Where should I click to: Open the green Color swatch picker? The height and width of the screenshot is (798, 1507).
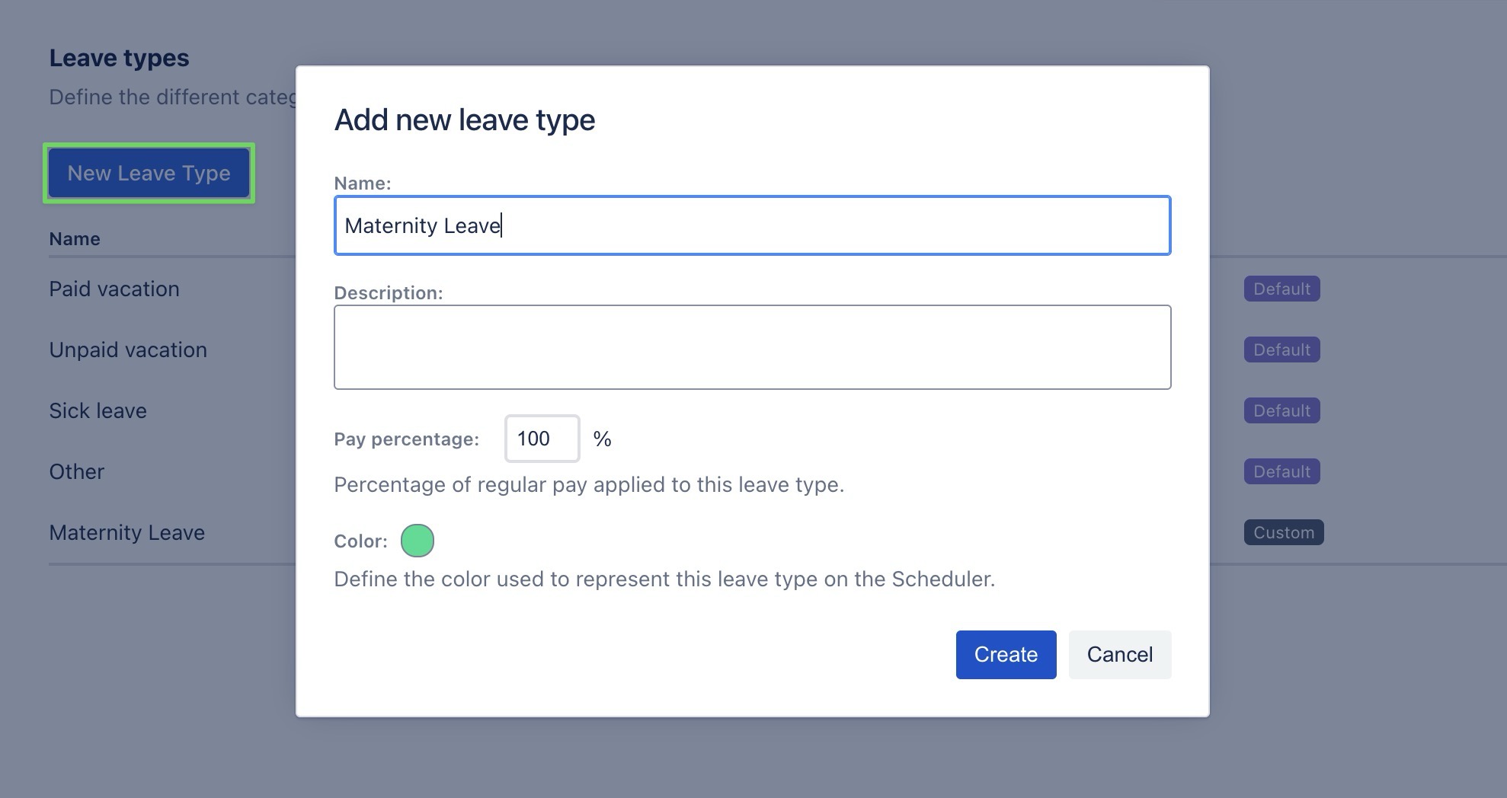[418, 541]
